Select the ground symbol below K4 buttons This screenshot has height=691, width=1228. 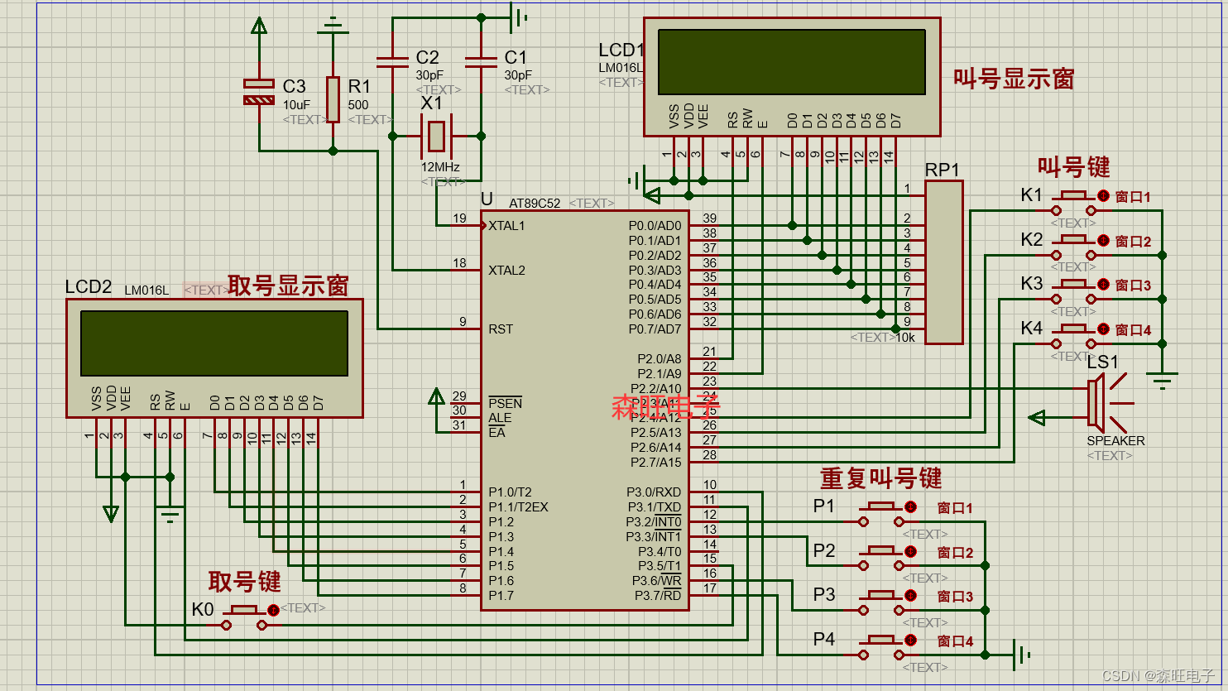click(x=1163, y=381)
